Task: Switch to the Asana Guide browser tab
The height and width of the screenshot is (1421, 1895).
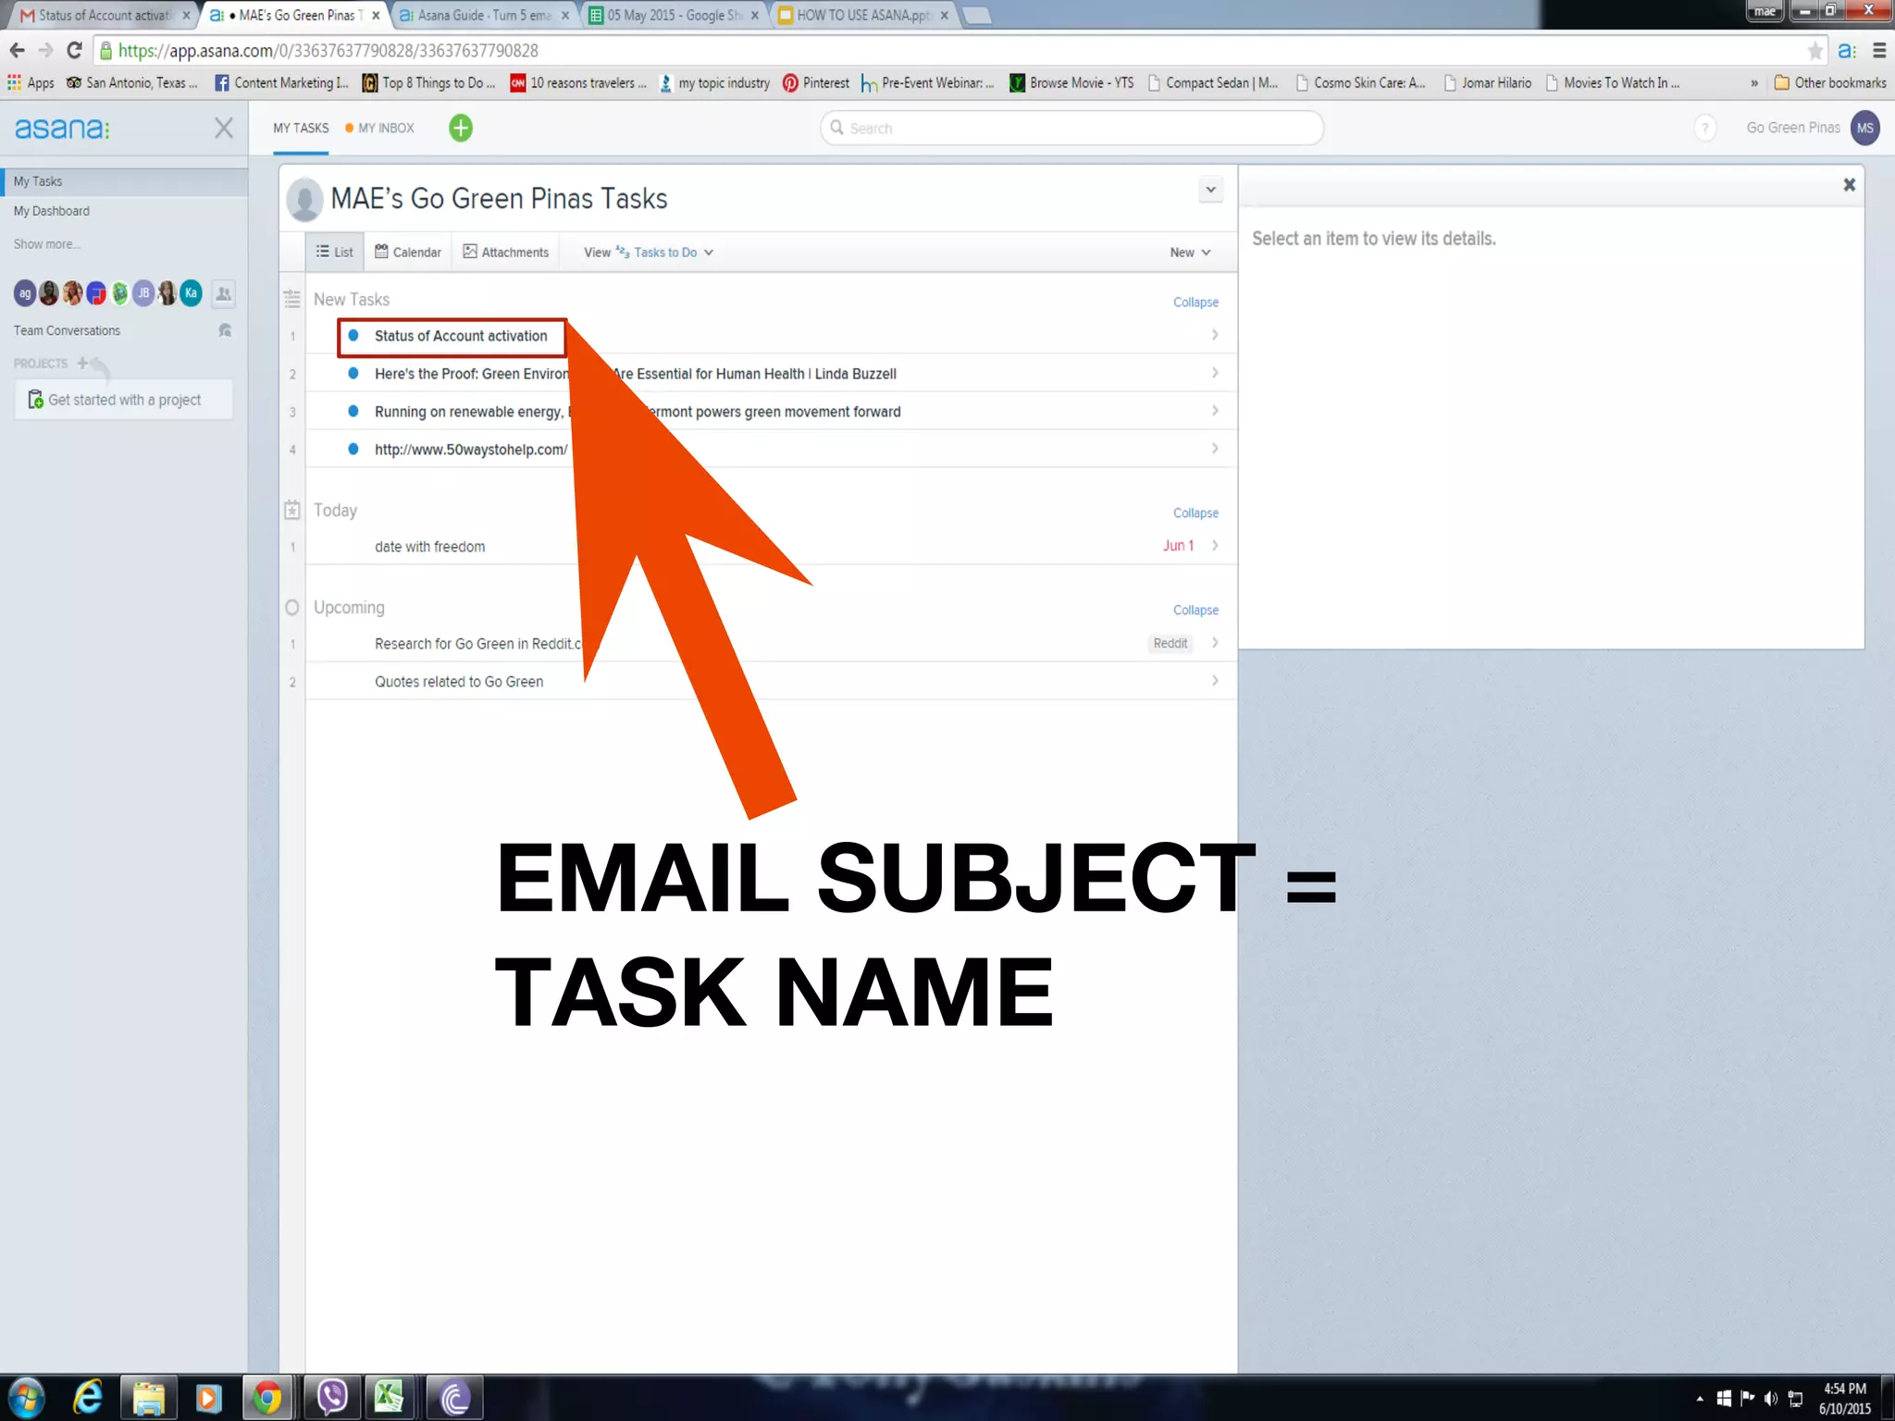Action: pos(485,16)
